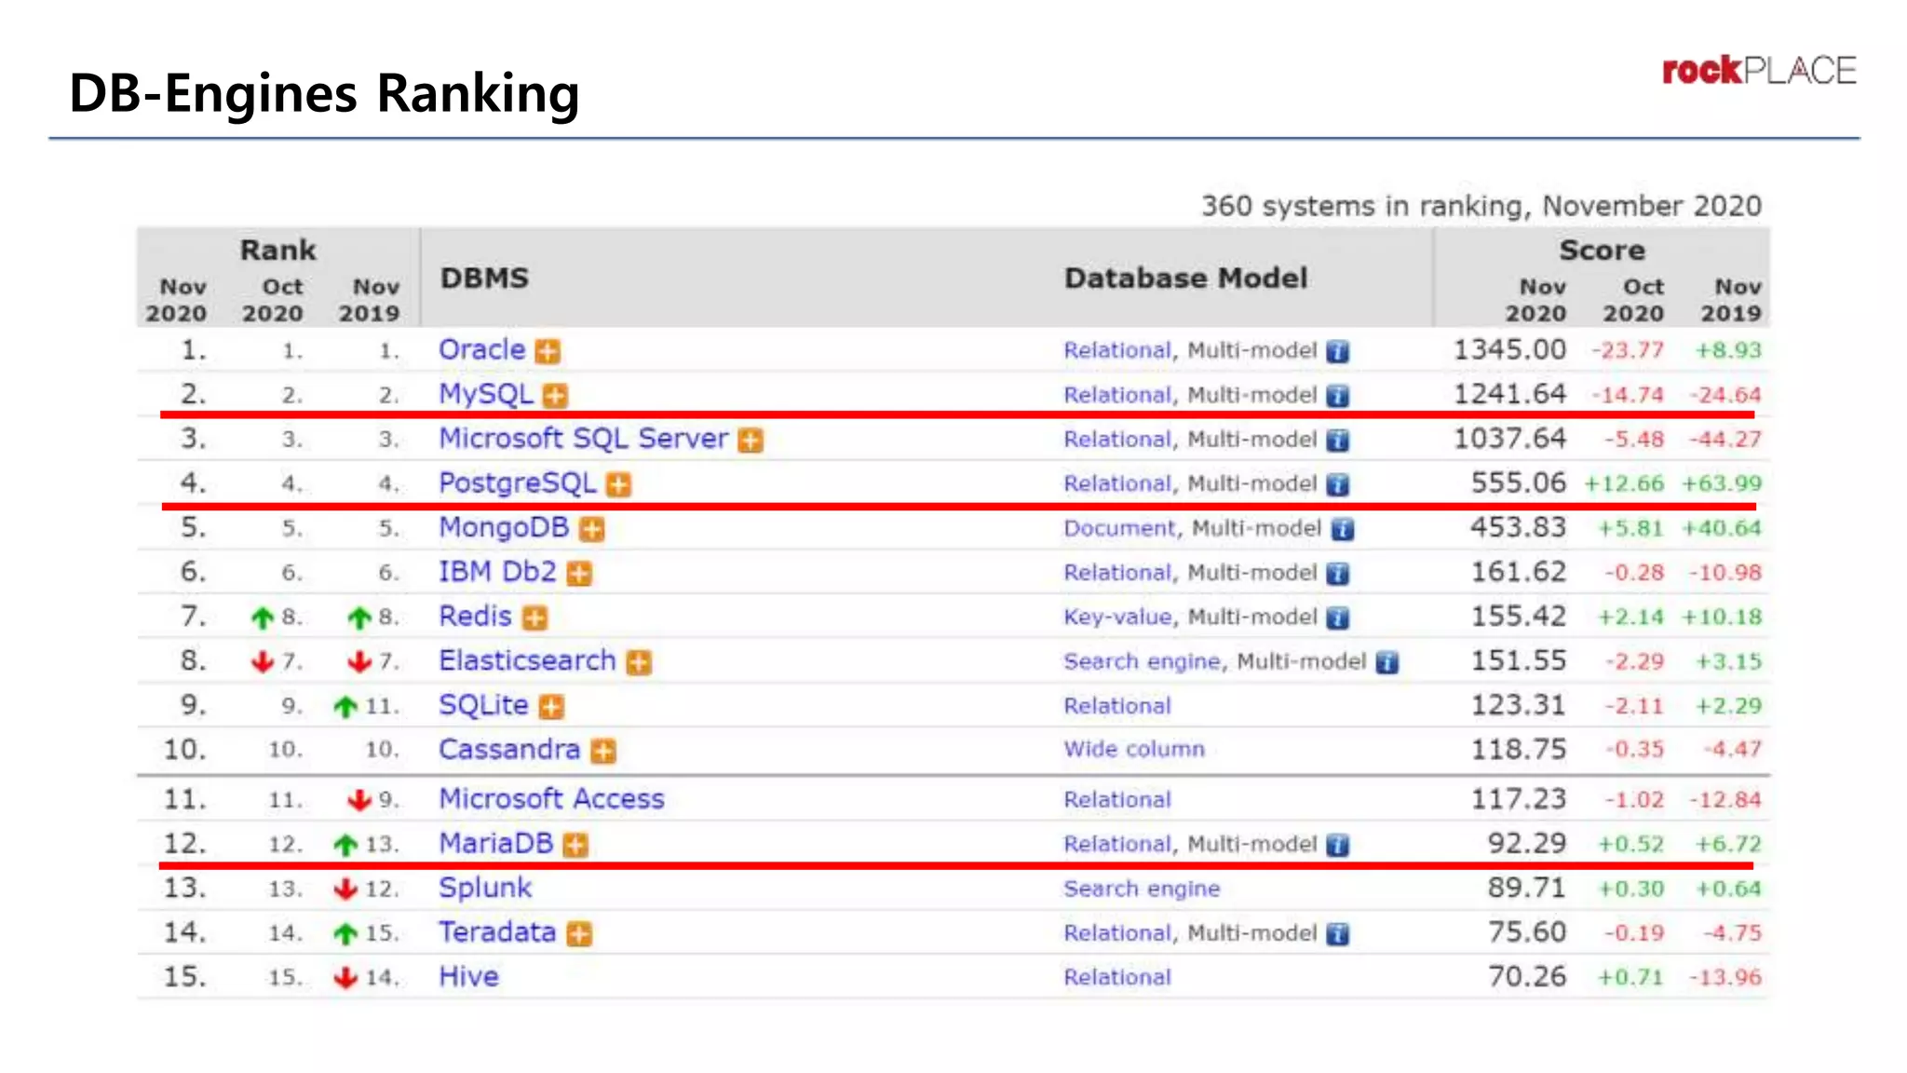Open the MariaDB link

496,843
